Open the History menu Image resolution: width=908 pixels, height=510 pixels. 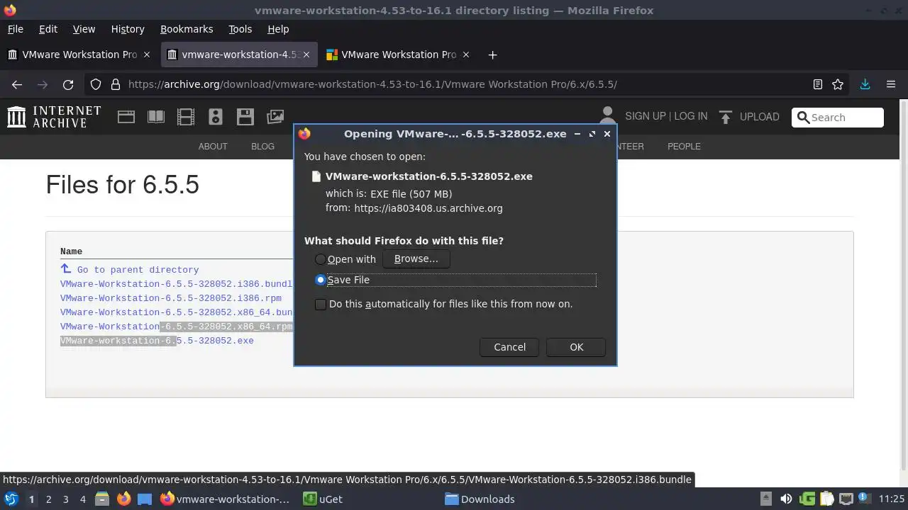click(128, 29)
